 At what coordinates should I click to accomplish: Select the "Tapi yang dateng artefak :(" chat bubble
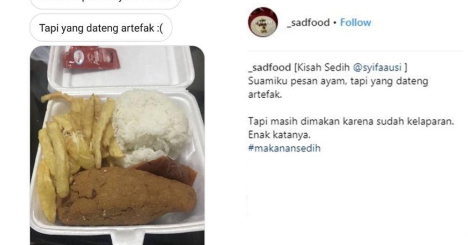point(101,28)
